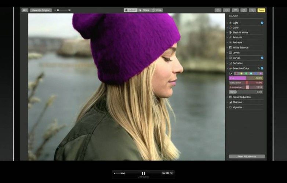Click the White Balance icon

230,48
